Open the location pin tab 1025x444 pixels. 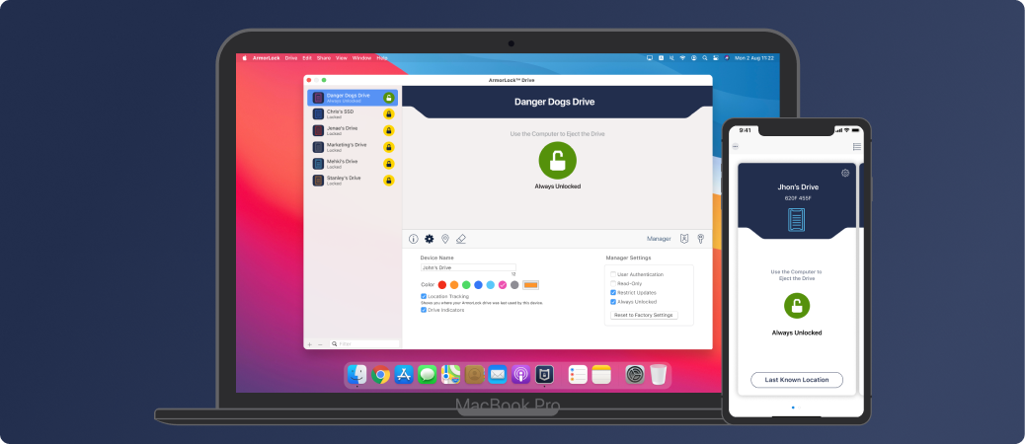click(445, 239)
